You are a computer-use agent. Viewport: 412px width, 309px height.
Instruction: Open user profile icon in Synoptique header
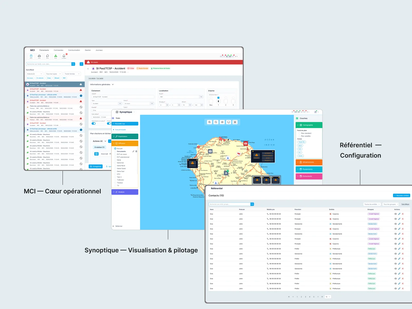pos(316,112)
